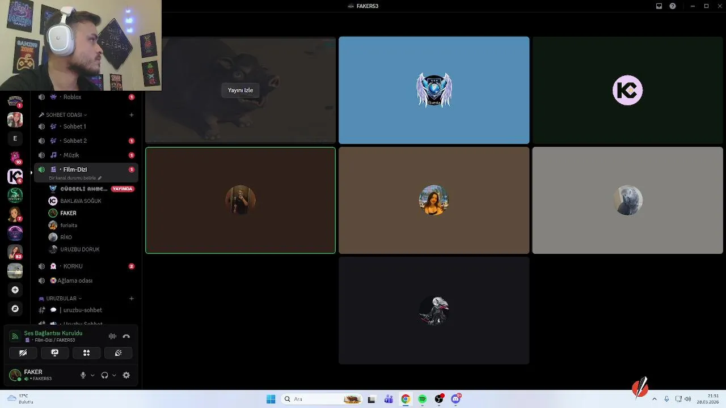Select the KC logo participant tile

pyautogui.click(x=627, y=90)
